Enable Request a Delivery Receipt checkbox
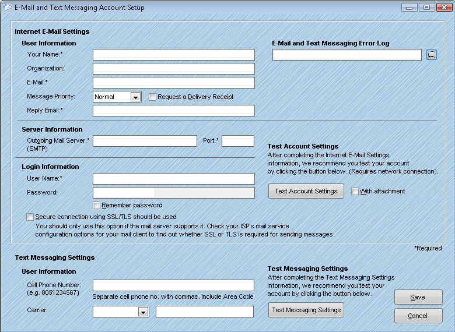 point(152,97)
